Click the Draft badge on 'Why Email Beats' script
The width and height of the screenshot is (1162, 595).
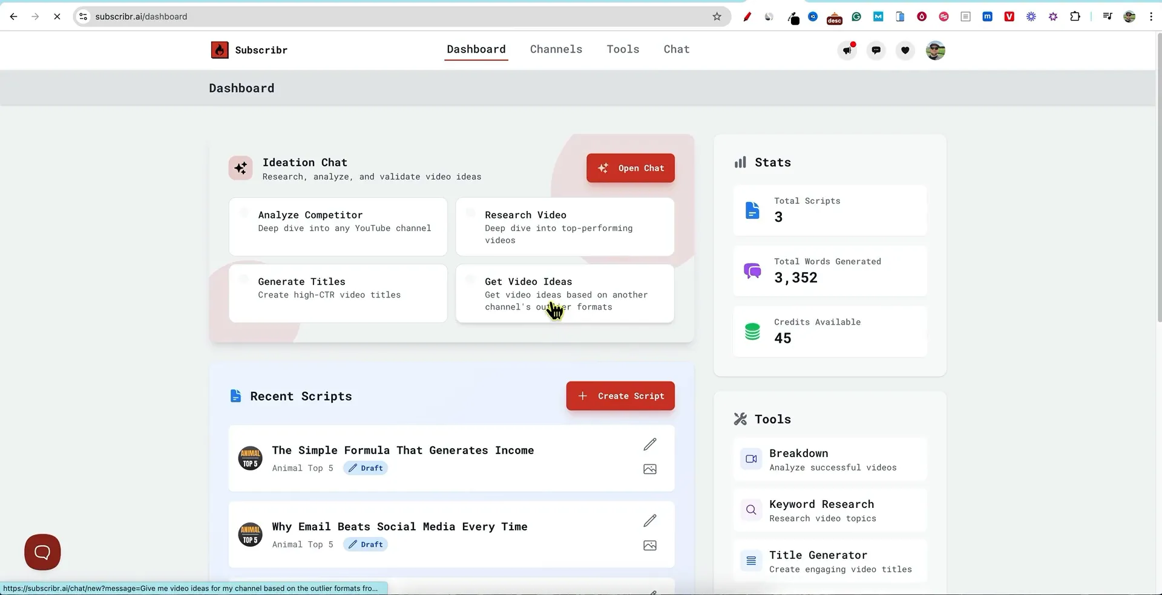point(366,544)
